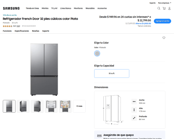Viewport: 174px width, 139px height.
Task: Open the top Soporte link
Action: tap(152, 3)
